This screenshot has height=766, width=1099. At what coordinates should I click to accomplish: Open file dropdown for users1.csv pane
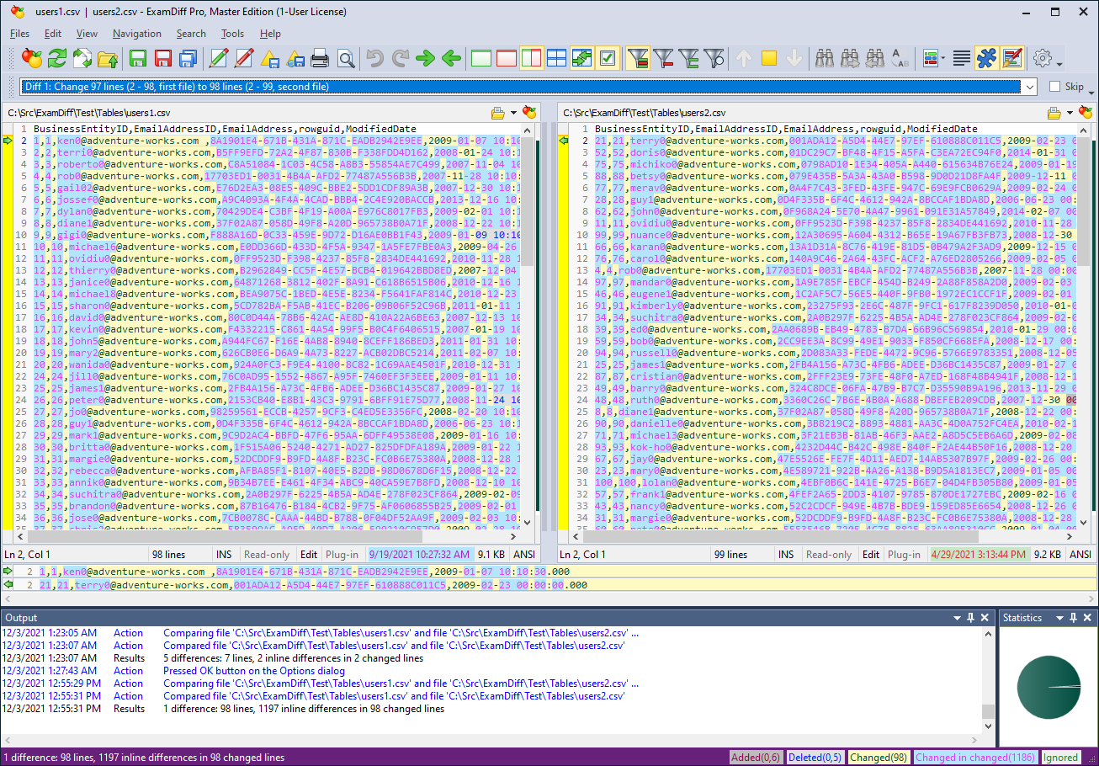(x=512, y=112)
